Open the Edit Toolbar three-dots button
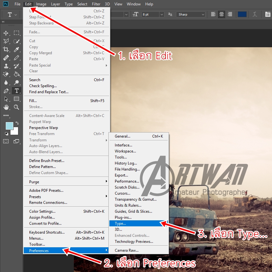This screenshot has height=272, width=272. 6,115
